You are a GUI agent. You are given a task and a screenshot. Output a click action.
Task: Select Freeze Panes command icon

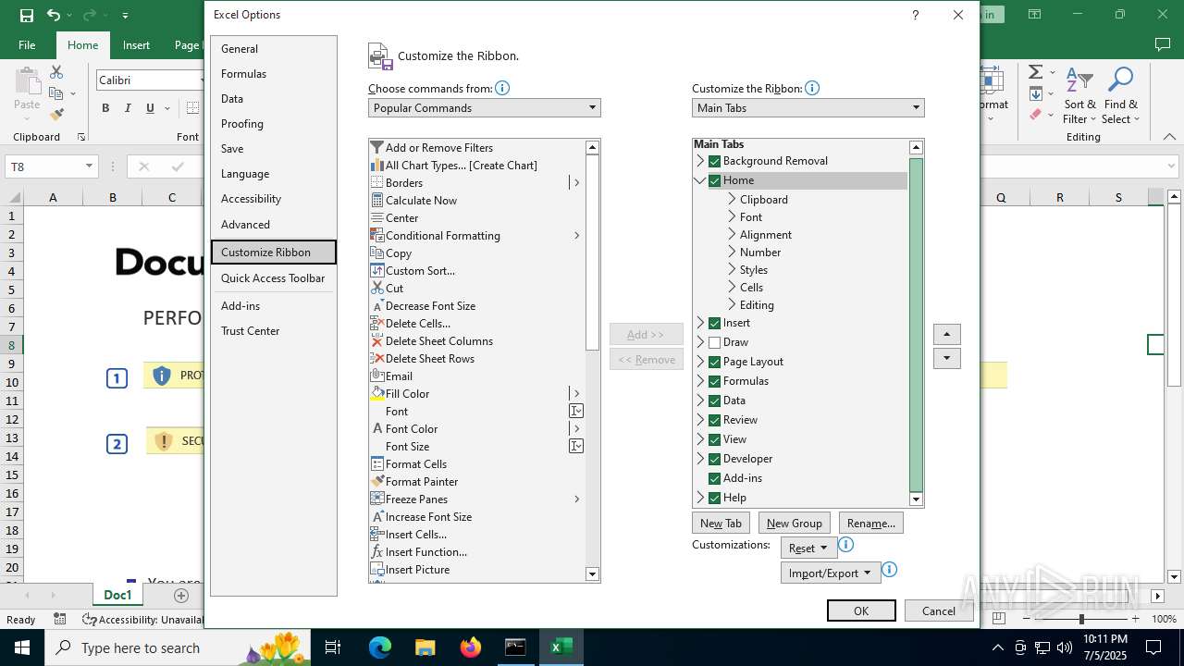click(376, 499)
